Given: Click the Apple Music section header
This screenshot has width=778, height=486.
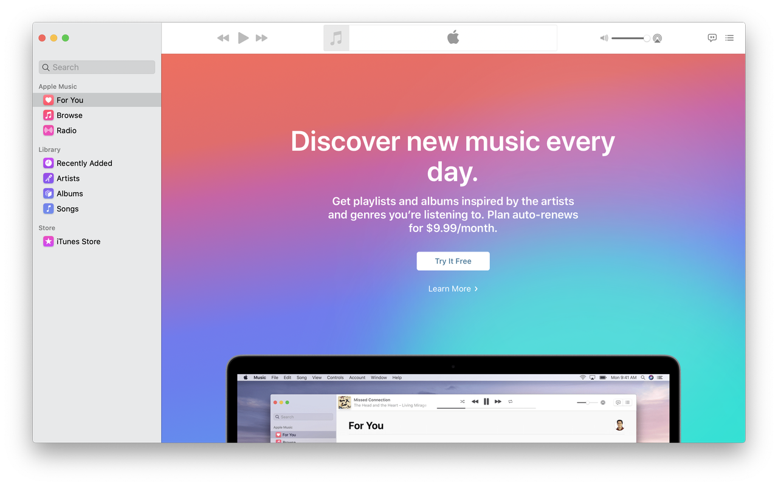Looking at the screenshot, I should pos(58,87).
